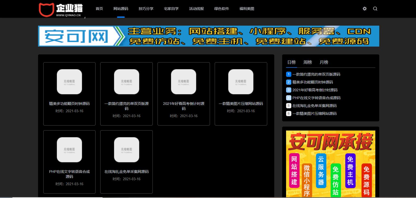416x198 pixels.
Task: Open the 网站源码 navigation item
Action: pyautogui.click(x=121, y=9)
